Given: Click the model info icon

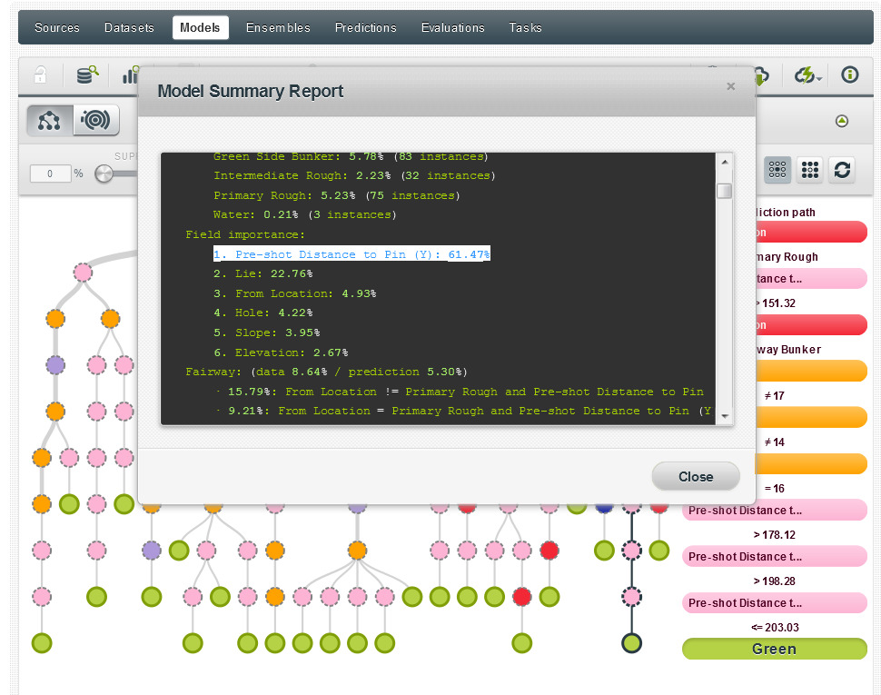Looking at the screenshot, I should tap(850, 75).
